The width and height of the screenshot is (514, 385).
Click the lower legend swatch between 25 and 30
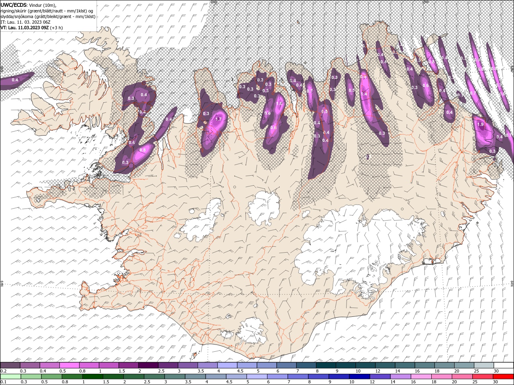482,377
